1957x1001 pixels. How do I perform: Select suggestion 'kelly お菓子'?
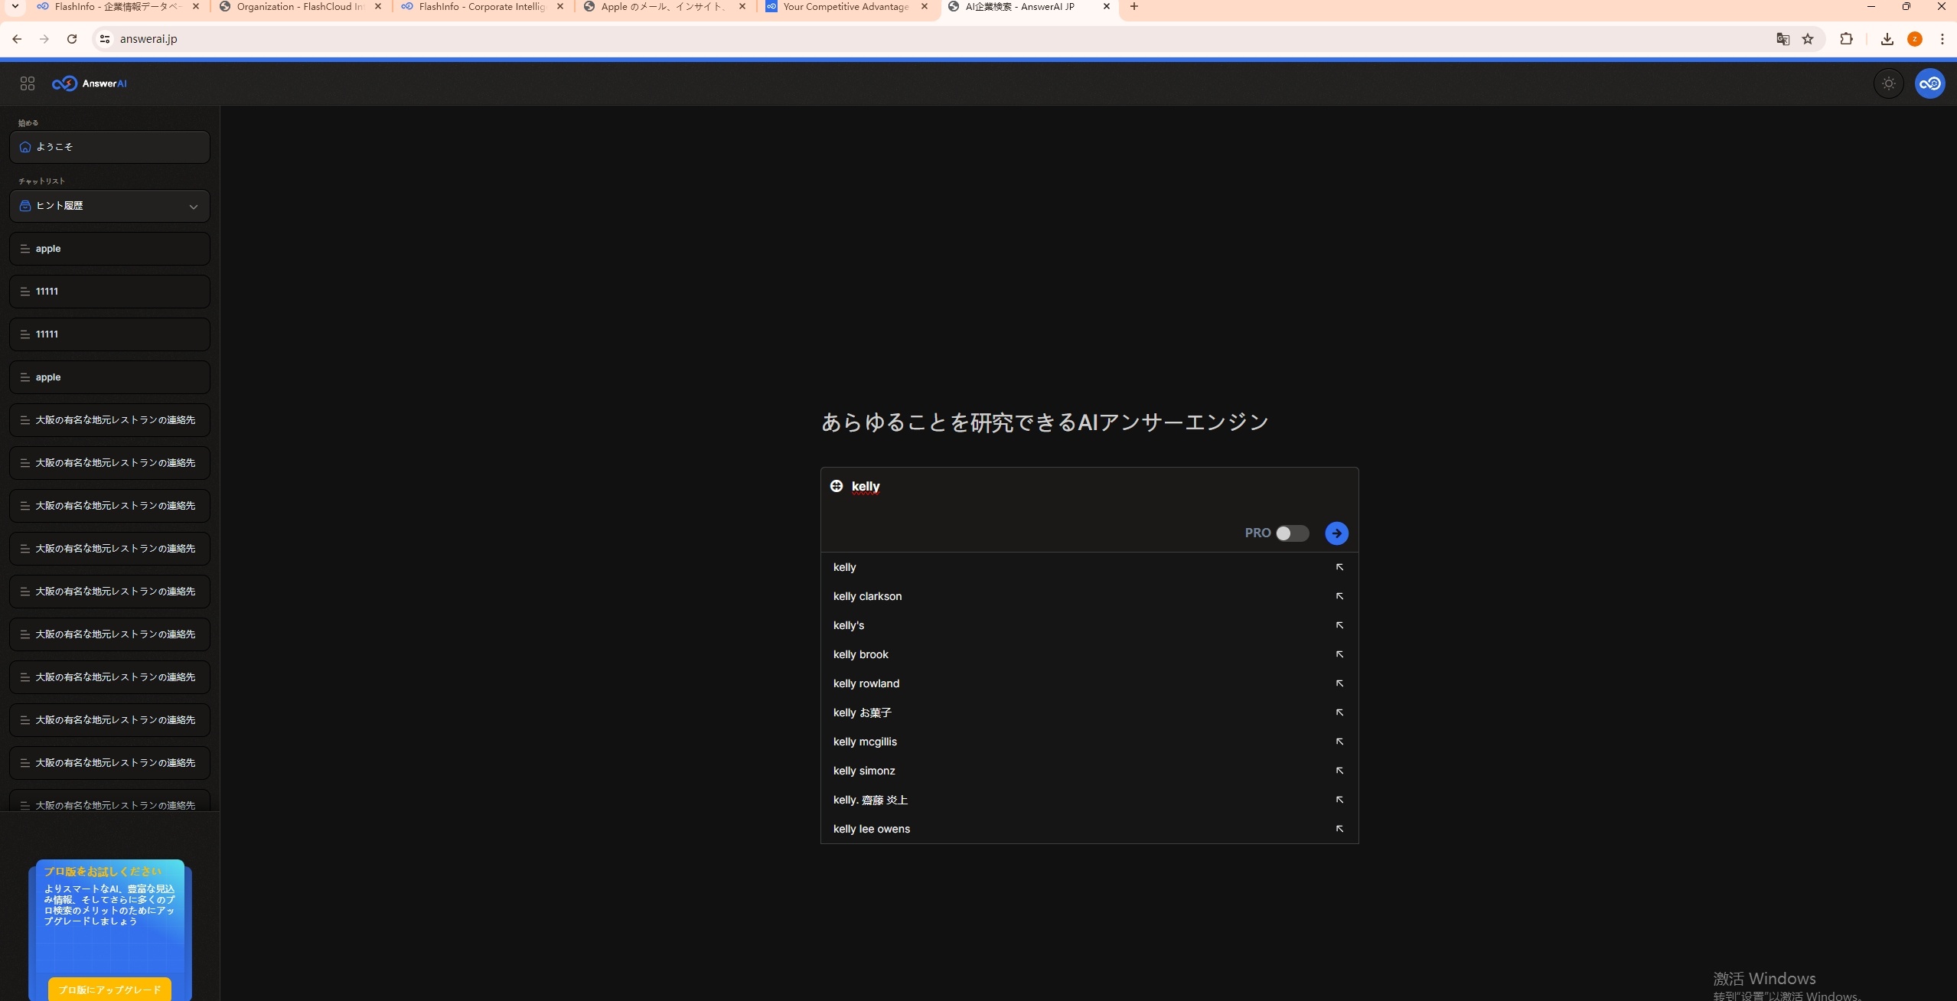[x=1089, y=712]
